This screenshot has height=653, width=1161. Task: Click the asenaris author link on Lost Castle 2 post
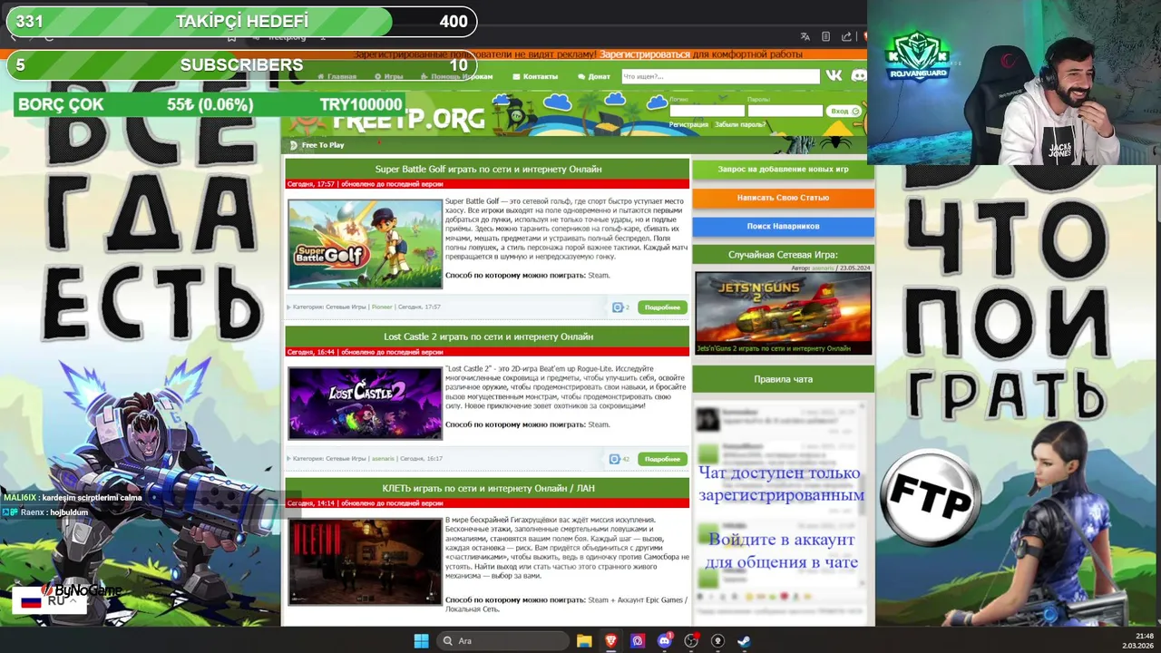[383, 459]
